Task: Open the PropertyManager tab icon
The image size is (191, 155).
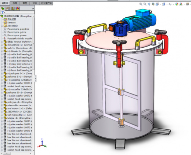Action: (7, 8)
